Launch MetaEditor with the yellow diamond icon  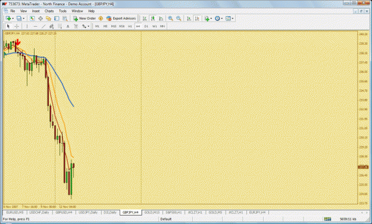point(101,18)
